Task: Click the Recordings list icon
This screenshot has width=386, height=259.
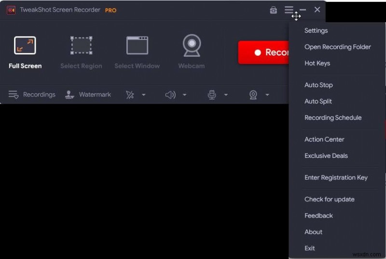Action: [x=14, y=95]
